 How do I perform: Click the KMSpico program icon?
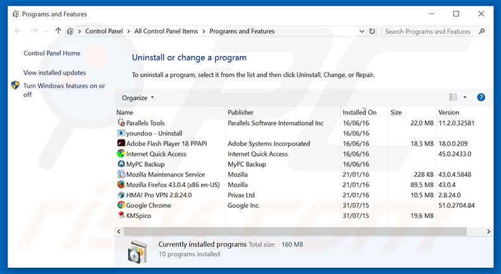pos(121,216)
